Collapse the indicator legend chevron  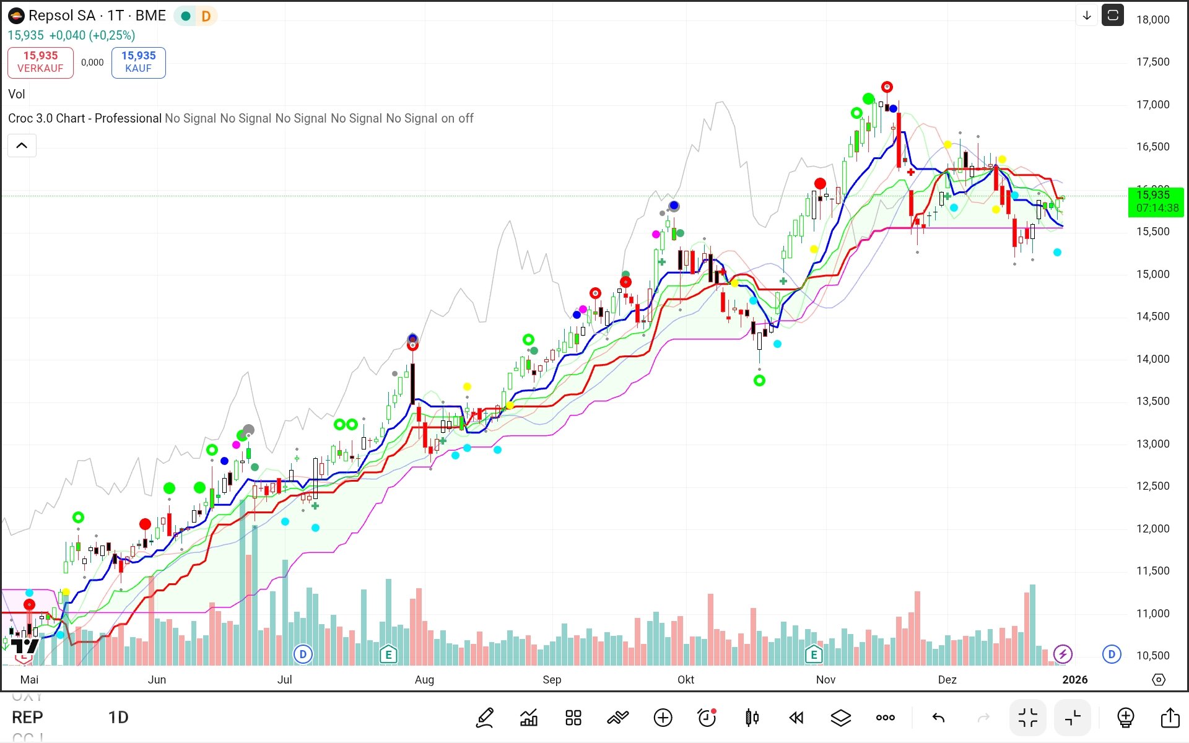click(x=22, y=146)
